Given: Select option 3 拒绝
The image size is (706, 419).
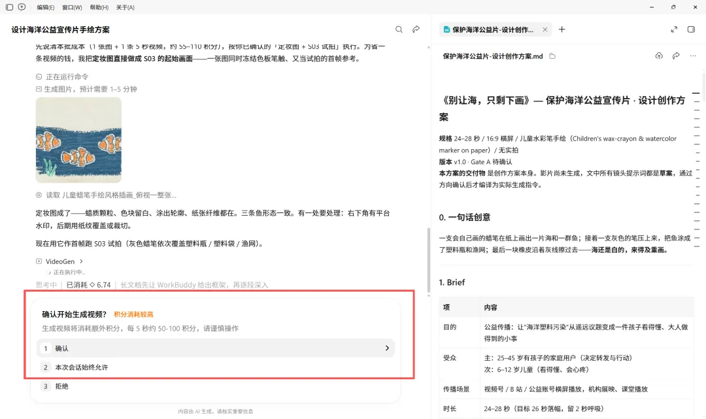Looking at the screenshot, I should pyautogui.click(x=216, y=386).
